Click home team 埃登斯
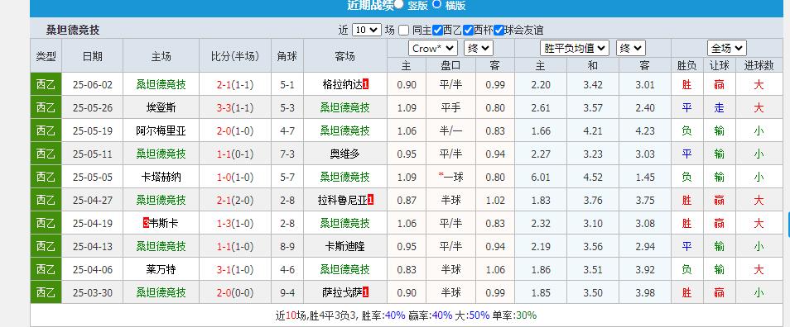790x327 pixels. (x=161, y=107)
